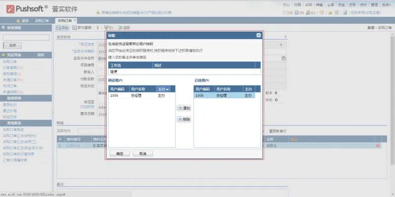Image resolution: width=395 pixels, height=197 pixels.
Task: Expand the 系统 dropdown menu
Action: [x=386, y=5]
